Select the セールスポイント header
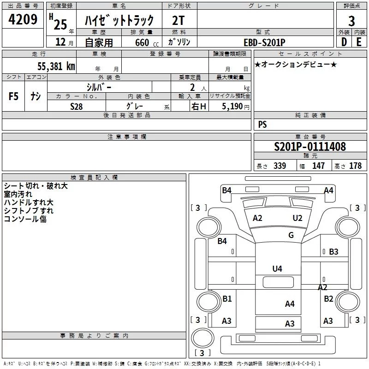The width and height of the screenshot is (369, 369). pyautogui.click(x=310, y=54)
